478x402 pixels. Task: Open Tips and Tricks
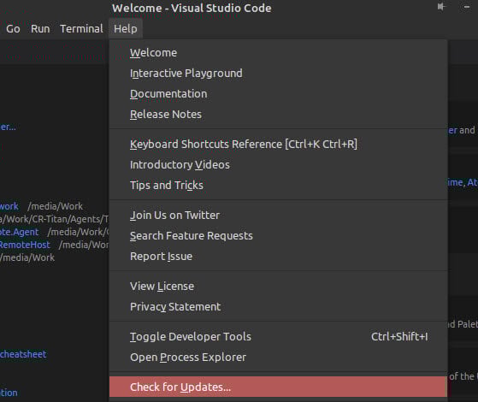pyautogui.click(x=278, y=185)
